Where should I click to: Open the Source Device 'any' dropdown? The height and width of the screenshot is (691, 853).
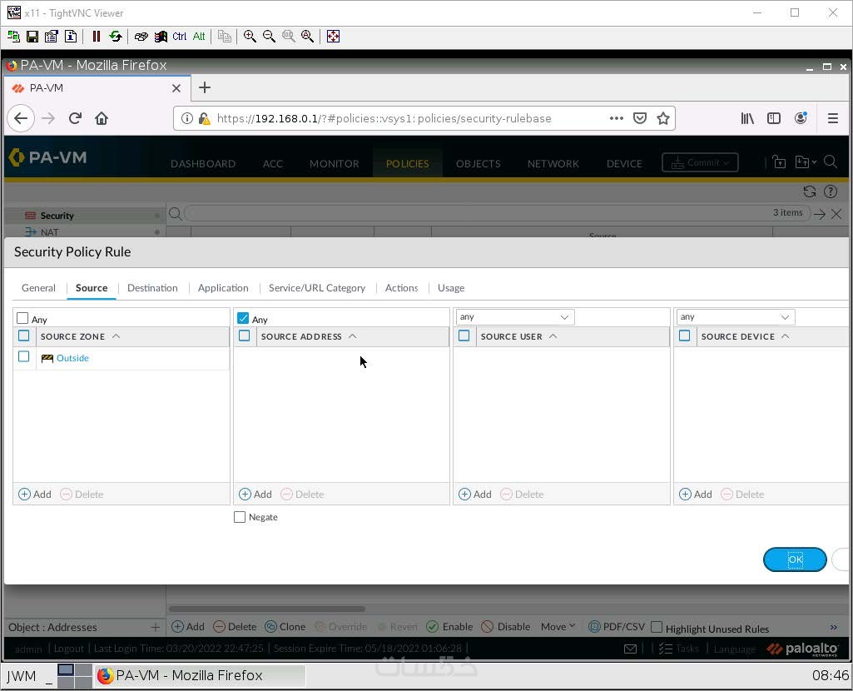(736, 316)
